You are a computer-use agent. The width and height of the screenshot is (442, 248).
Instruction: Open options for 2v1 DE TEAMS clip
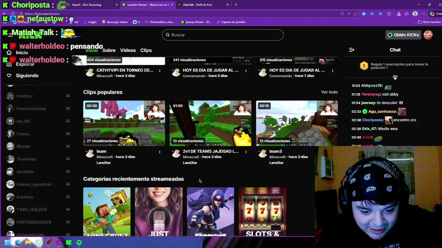coord(246,152)
